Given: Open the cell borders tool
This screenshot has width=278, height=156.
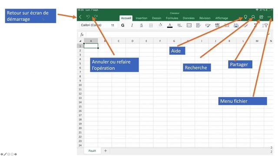Looking at the screenshot, I should click(151, 26).
